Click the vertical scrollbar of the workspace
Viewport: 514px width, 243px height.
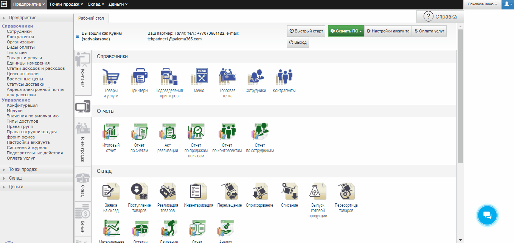[460, 94]
